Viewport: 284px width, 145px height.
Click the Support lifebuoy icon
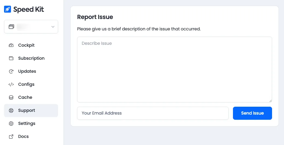[x=11, y=111]
